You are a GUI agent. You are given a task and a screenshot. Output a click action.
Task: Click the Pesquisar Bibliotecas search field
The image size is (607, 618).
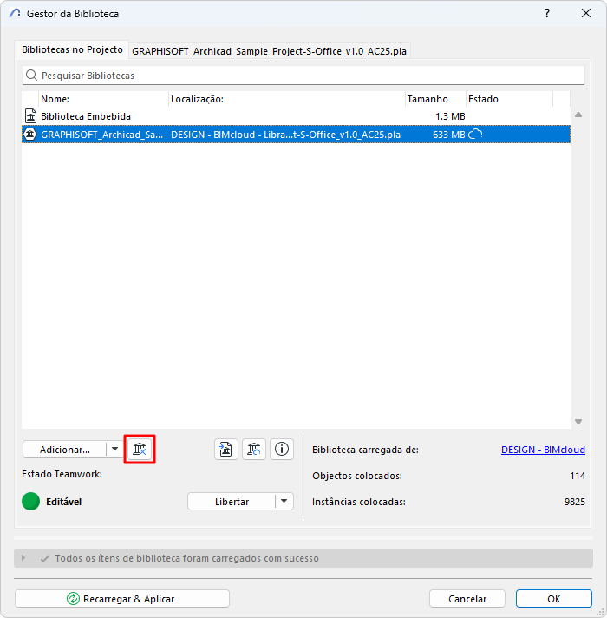(303, 76)
